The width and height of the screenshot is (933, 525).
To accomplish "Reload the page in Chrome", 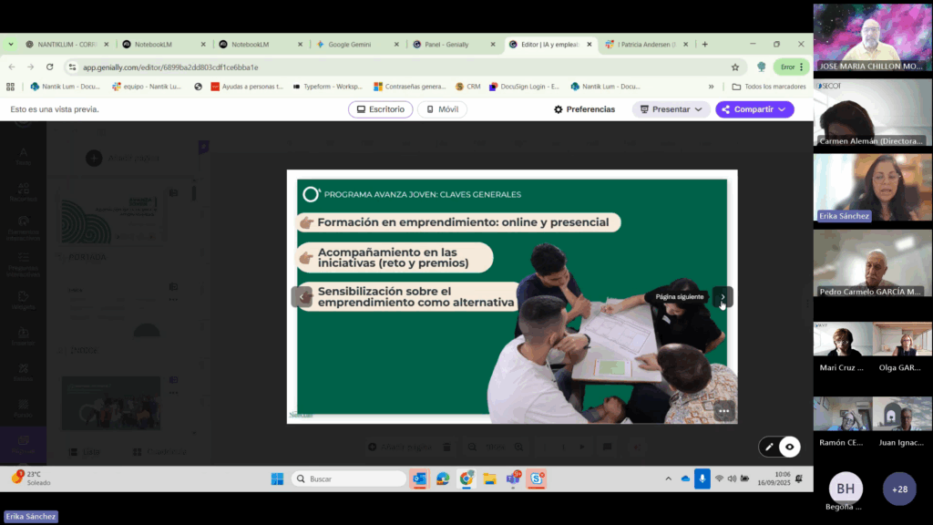I will [49, 67].
